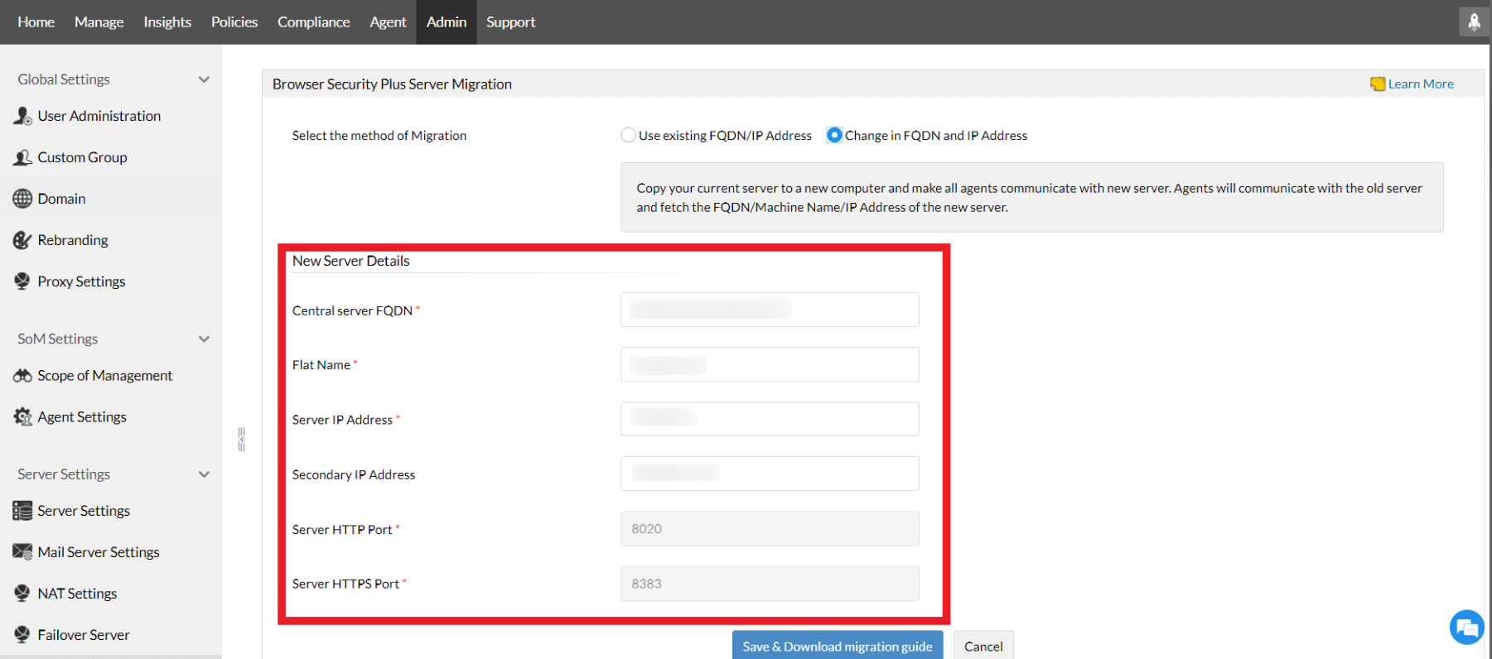
Task: Select Use existing FQDN/IP Address option
Action: tap(629, 135)
